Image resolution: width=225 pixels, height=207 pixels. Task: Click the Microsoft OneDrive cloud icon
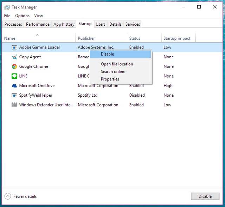point(14,86)
